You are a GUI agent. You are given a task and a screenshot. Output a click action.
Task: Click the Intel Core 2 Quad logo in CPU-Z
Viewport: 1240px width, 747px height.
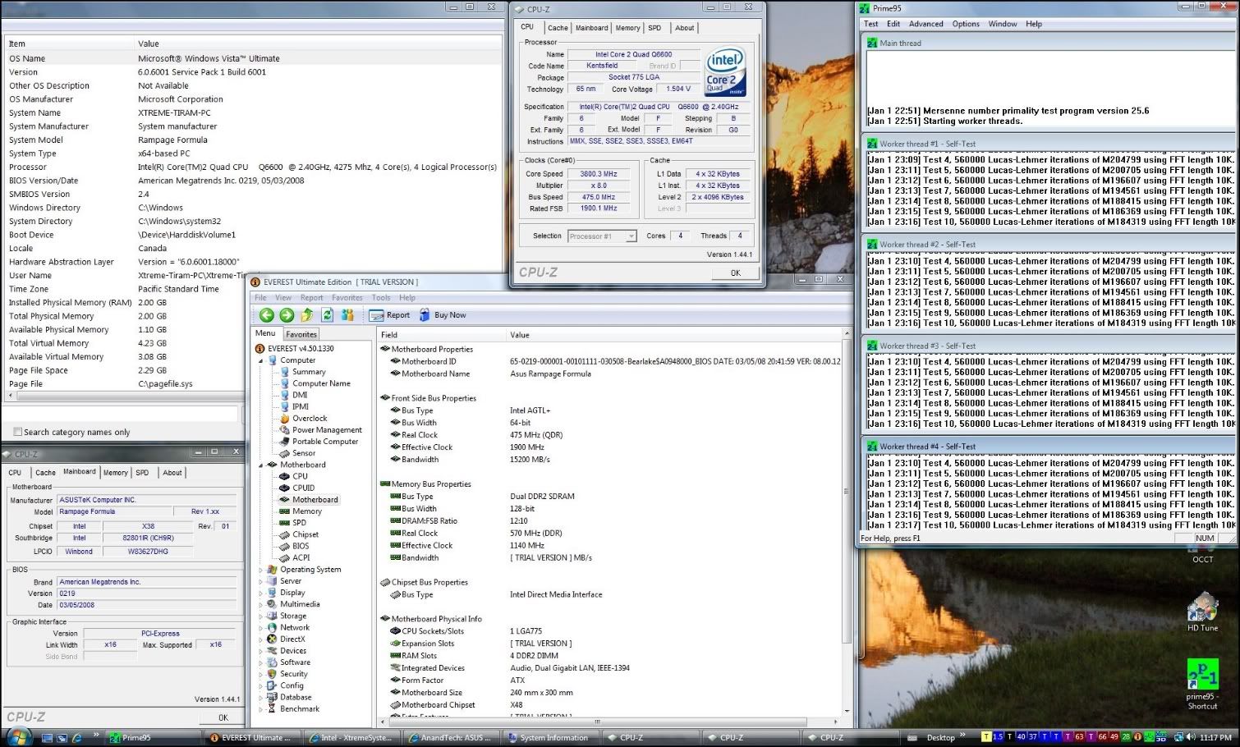point(725,71)
